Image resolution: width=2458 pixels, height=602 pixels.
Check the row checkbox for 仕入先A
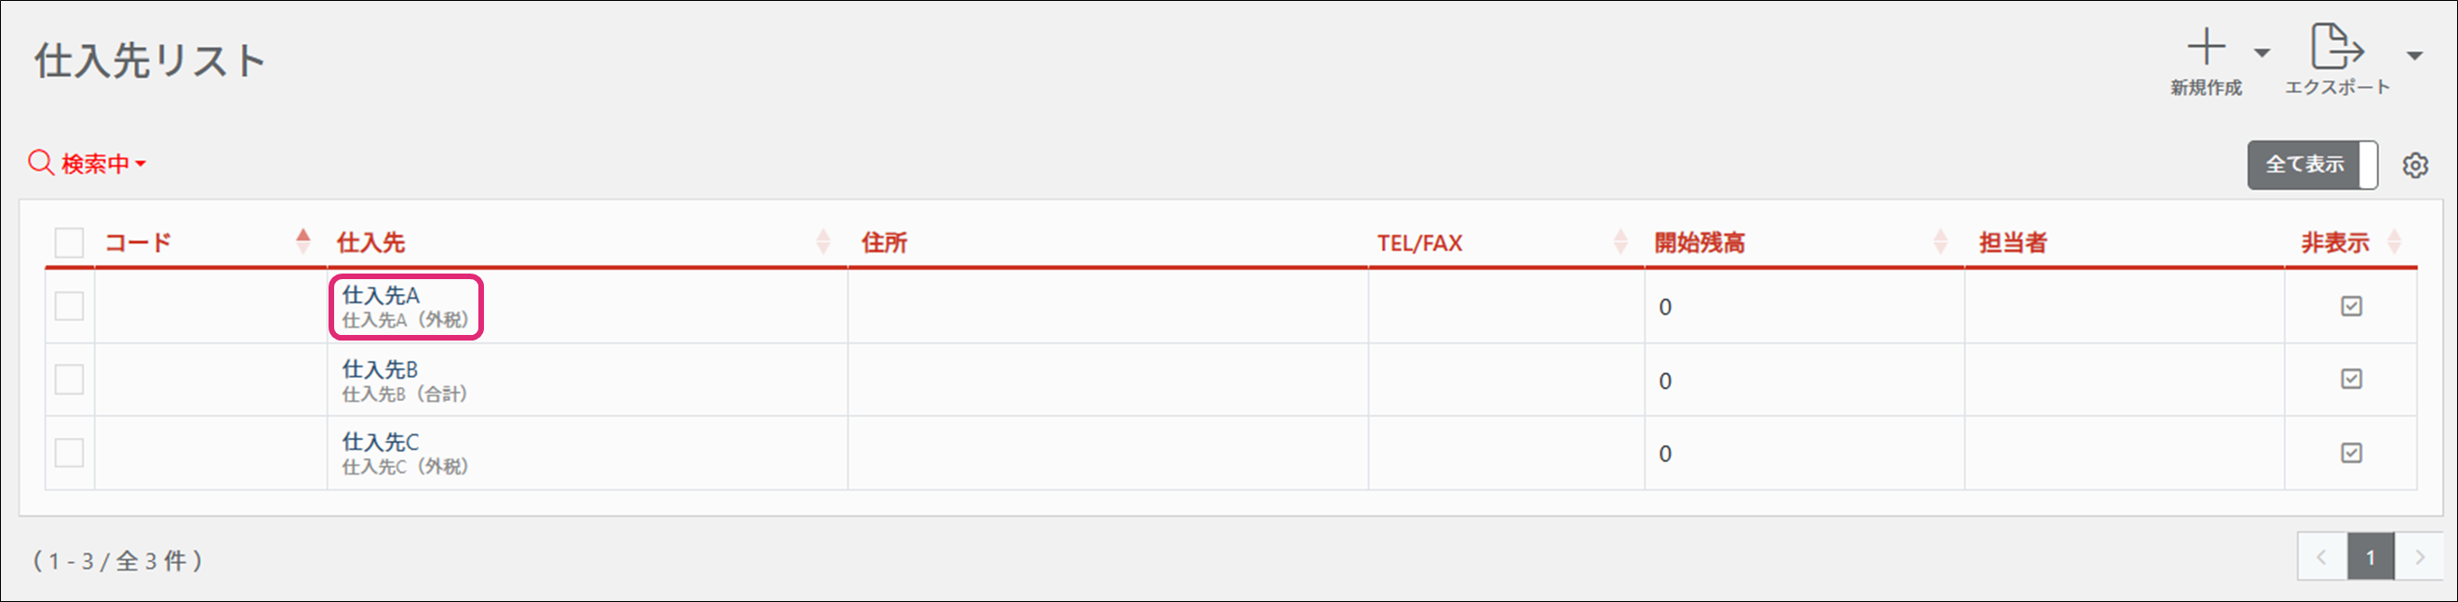pos(70,306)
